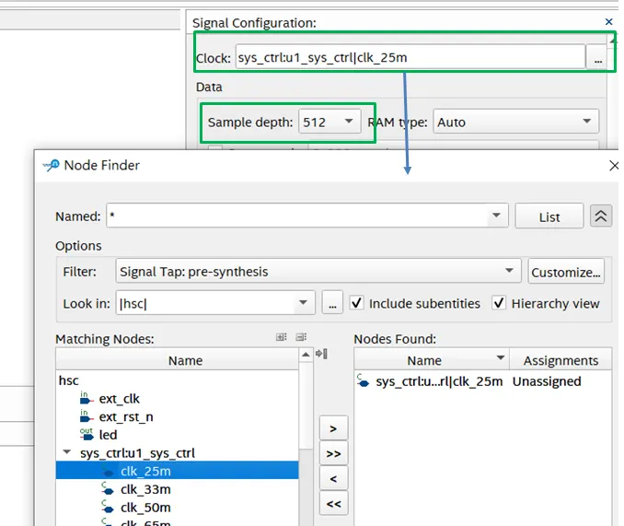Click the Node Finder title icon

tap(52, 165)
